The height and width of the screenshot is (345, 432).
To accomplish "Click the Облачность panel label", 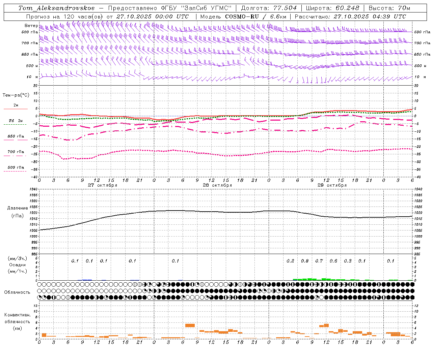I will pyautogui.click(x=17, y=292).
